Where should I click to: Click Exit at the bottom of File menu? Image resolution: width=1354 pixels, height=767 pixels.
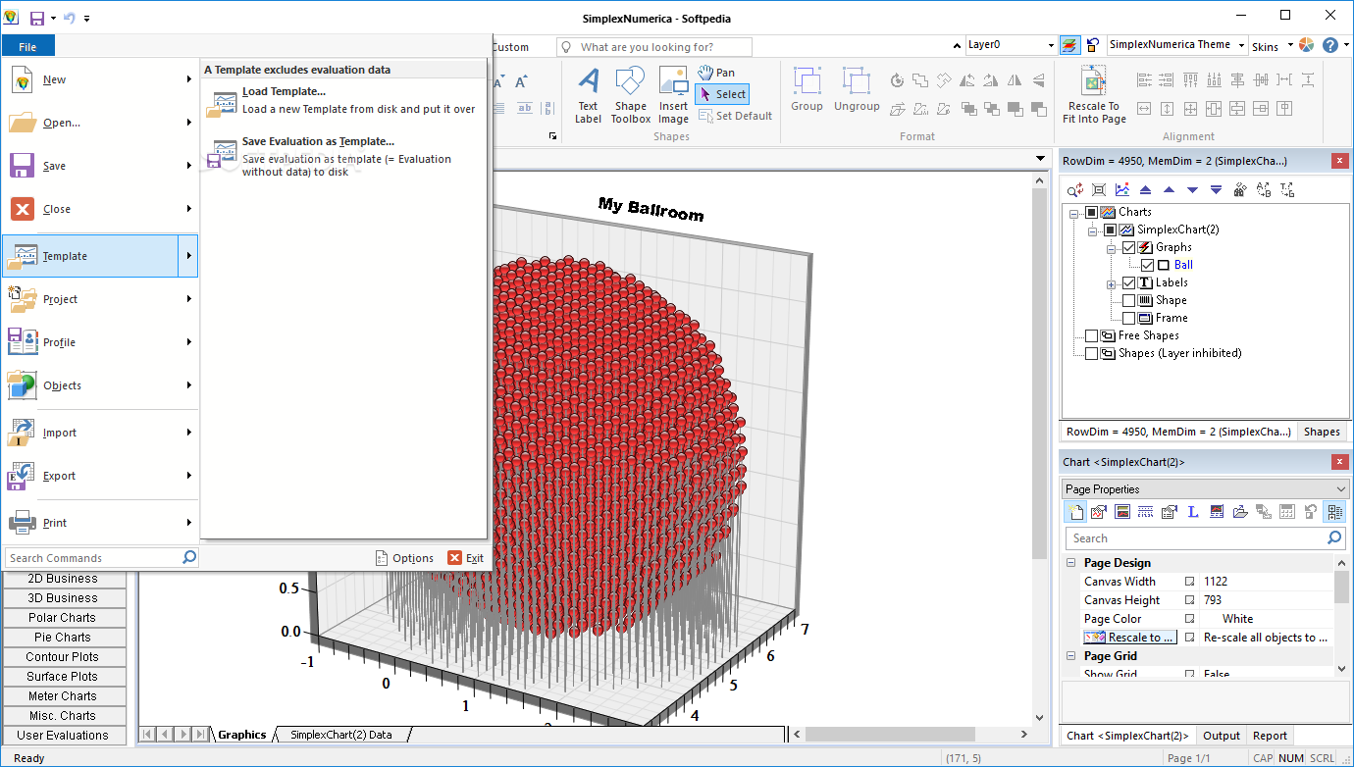[x=466, y=558]
